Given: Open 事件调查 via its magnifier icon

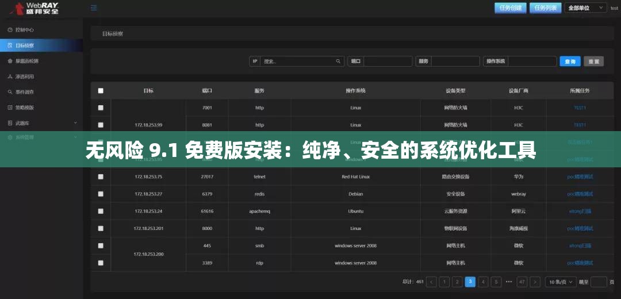Looking at the screenshot, I should pyautogui.click(x=10, y=92).
